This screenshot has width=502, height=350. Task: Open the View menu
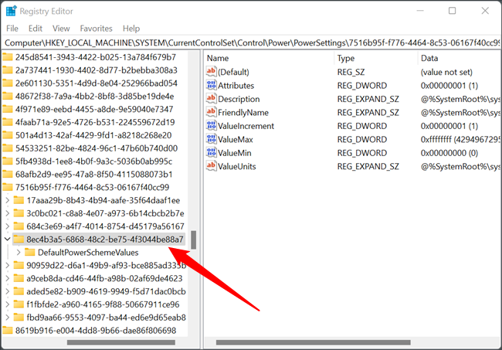tap(61, 29)
